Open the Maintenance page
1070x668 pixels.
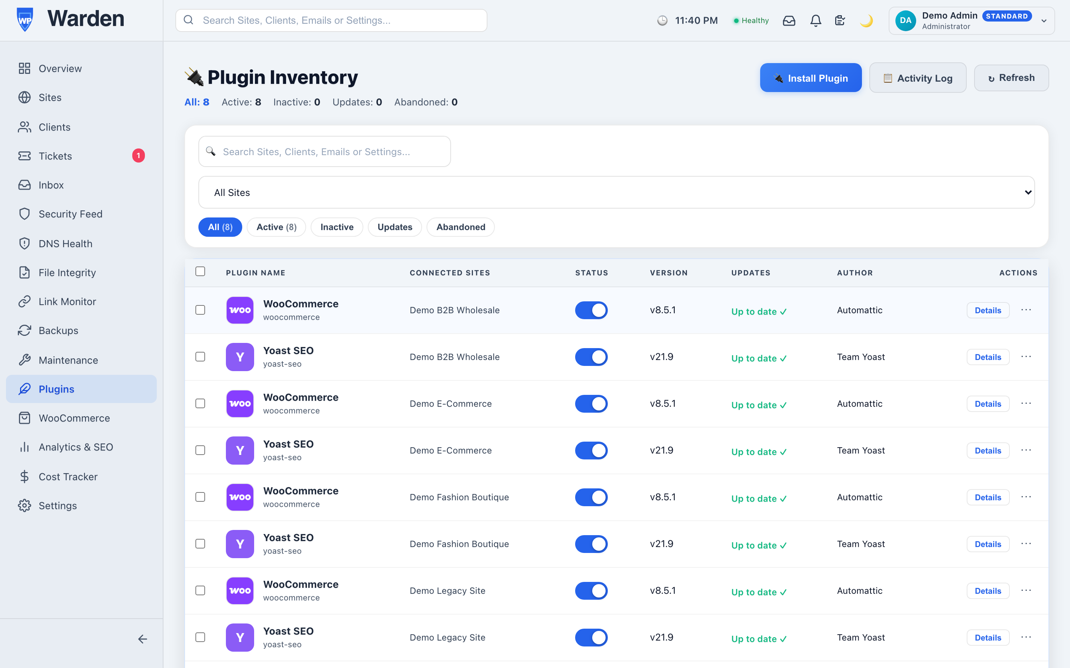click(81, 360)
